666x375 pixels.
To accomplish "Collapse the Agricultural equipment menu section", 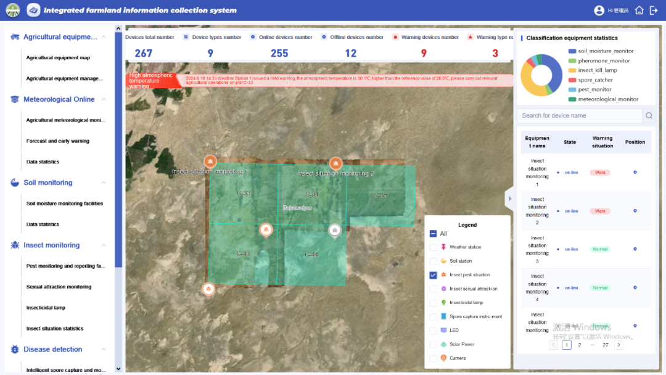I will click(x=104, y=37).
